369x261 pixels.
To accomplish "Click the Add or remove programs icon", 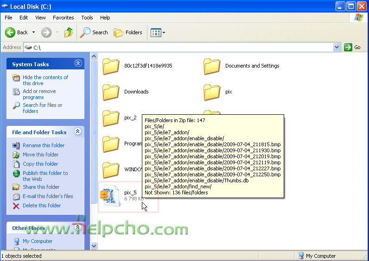I will pos(16,92).
